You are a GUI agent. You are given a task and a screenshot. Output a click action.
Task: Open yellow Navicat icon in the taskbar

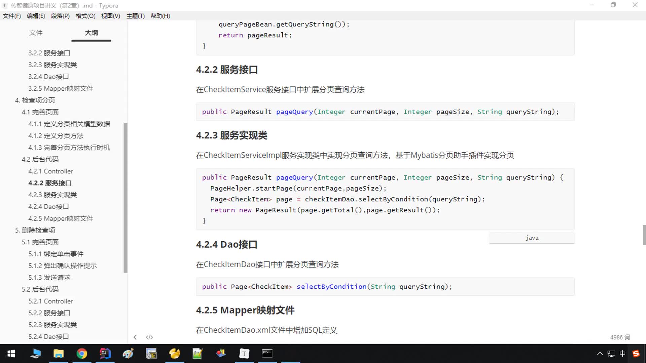[x=175, y=354]
